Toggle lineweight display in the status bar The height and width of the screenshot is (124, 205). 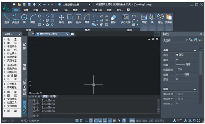pyautogui.click(x=114, y=120)
